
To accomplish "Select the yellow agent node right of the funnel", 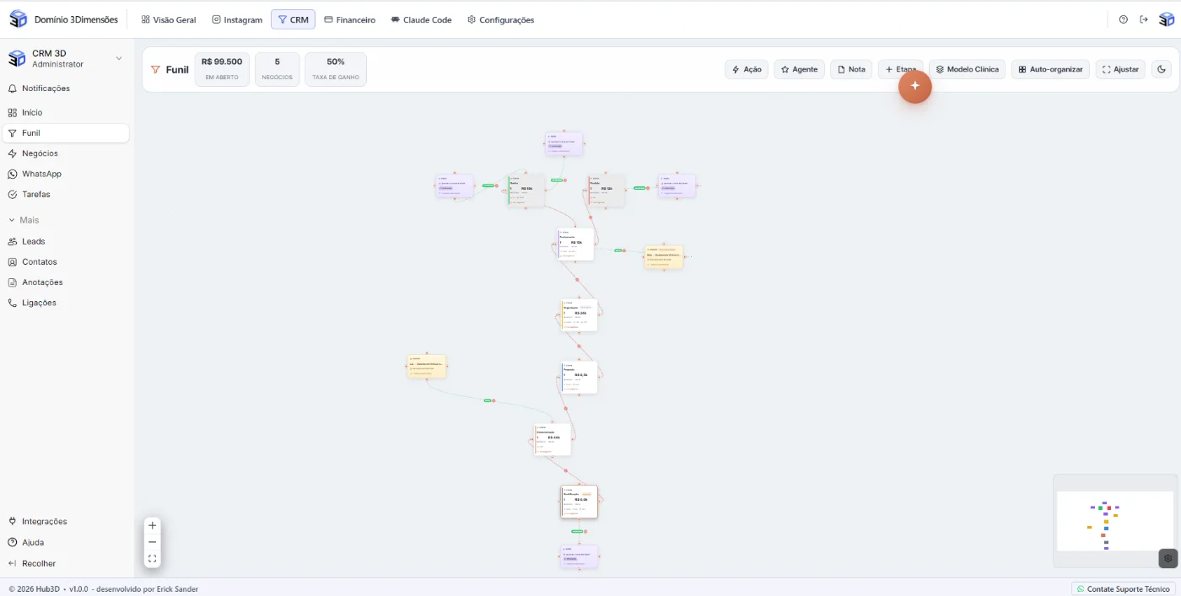I will point(664,257).
